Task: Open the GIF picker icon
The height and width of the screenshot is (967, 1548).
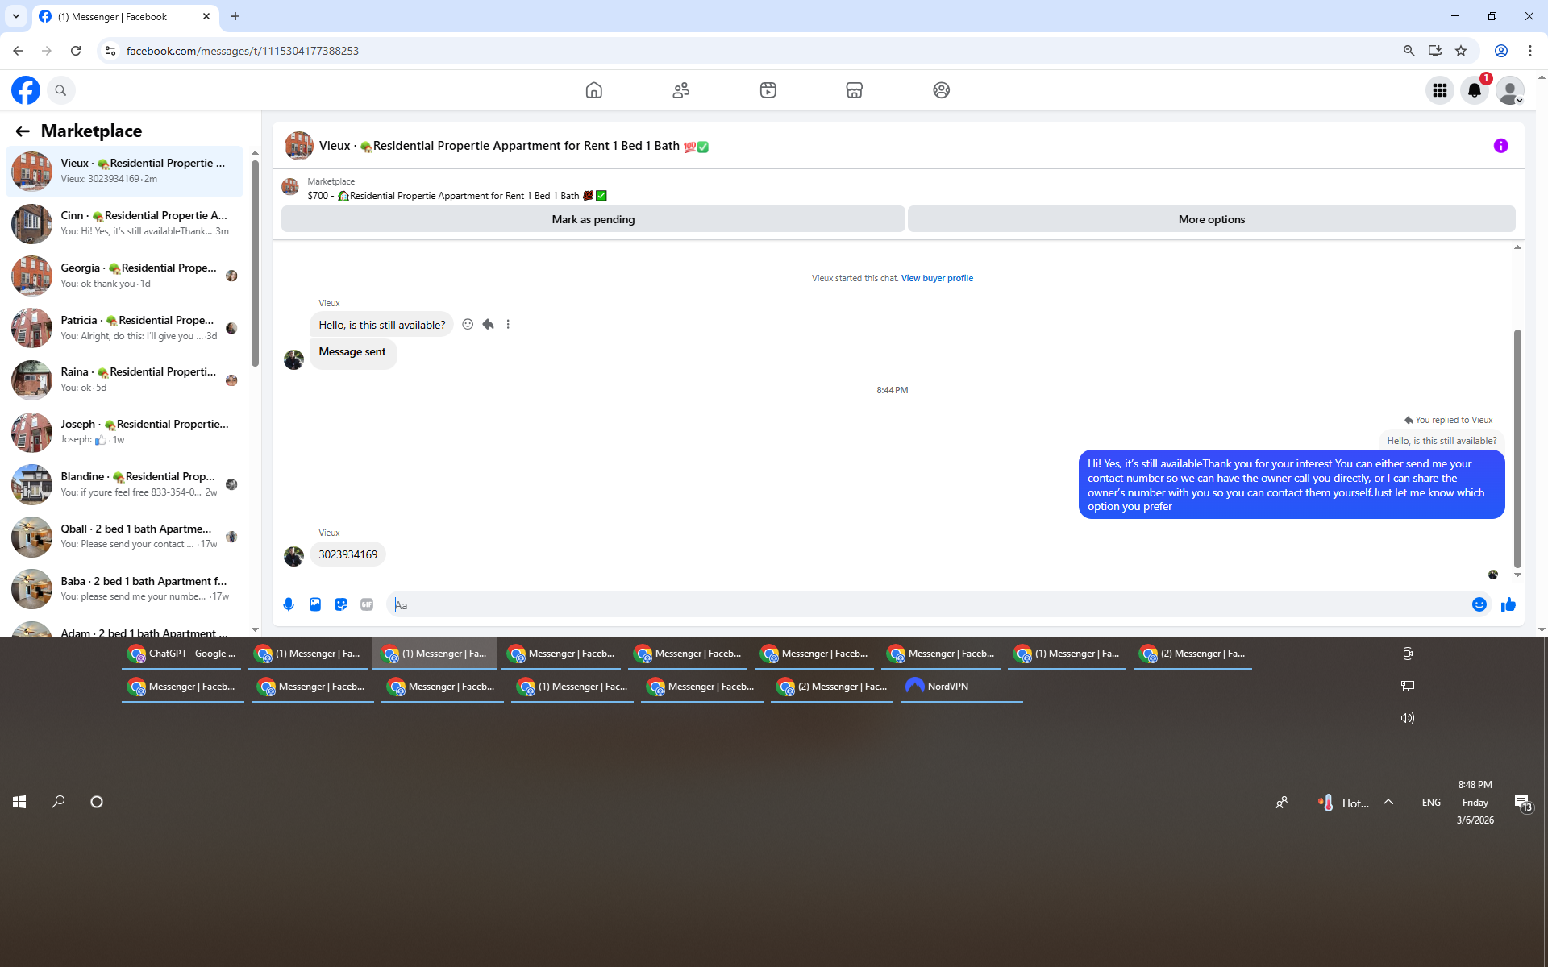Action: [367, 604]
